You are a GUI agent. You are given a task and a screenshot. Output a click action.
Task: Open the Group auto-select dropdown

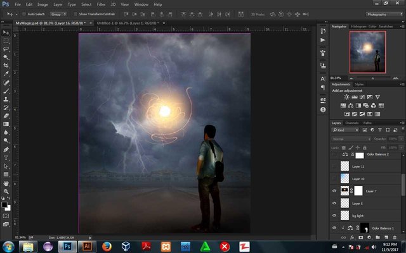[59, 13]
